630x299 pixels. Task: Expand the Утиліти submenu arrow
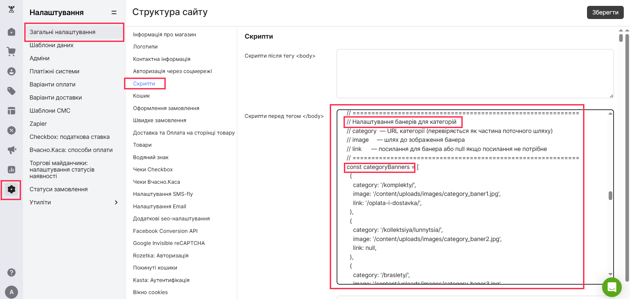(x=116, y=202)
